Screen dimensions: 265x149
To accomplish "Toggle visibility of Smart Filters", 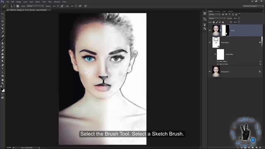I will click(215, 54).
